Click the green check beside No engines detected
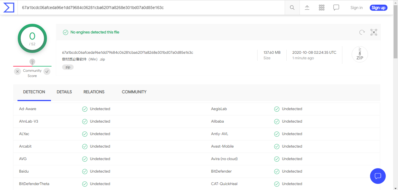 66,32
